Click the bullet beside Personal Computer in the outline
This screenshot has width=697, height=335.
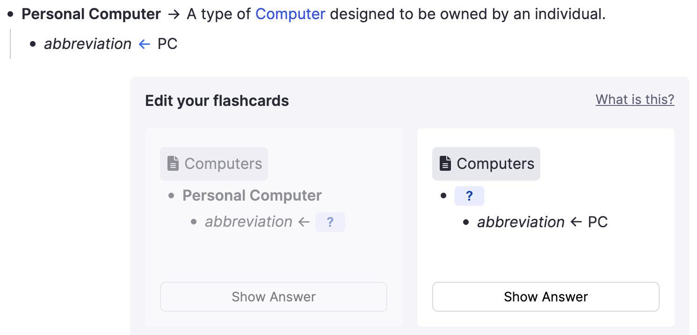(11, 14)
